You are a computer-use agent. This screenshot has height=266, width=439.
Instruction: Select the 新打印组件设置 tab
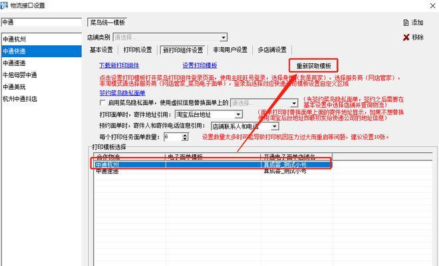(x=183, y=50)
